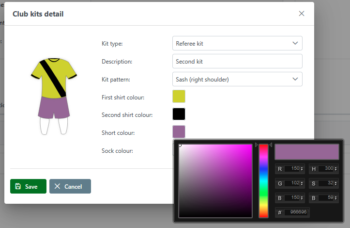Click the selected colour preview box
The height and width of the screenshot is (228, 350).
[x=306, y=152]
